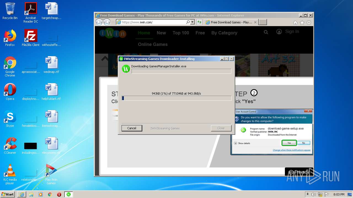Collapse the game carousel with the up chevron
Screen dimensions: 353x198
(x=105, y=59)
